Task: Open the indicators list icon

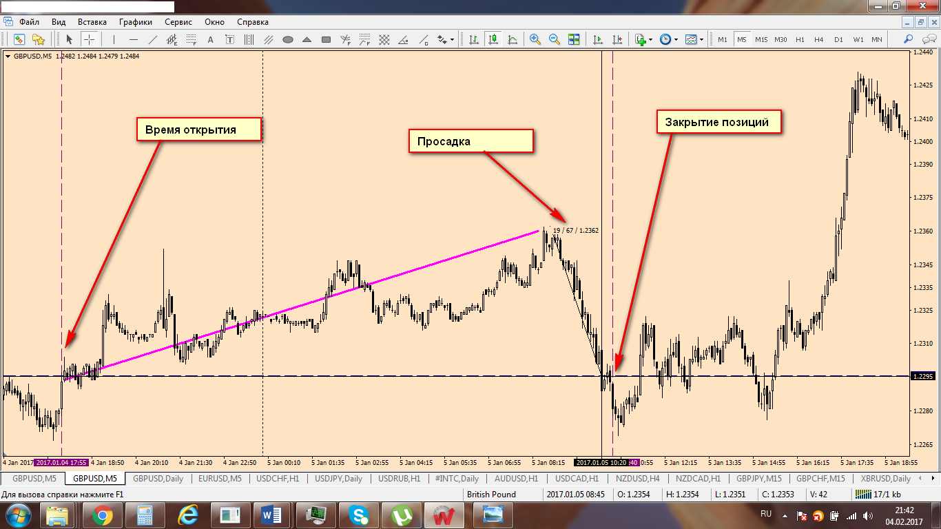Action: (641, 39)
